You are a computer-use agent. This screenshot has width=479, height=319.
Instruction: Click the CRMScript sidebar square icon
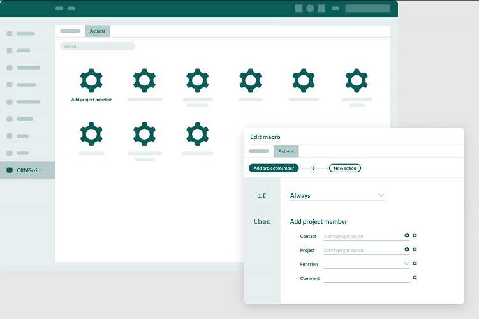pos(10,170)
